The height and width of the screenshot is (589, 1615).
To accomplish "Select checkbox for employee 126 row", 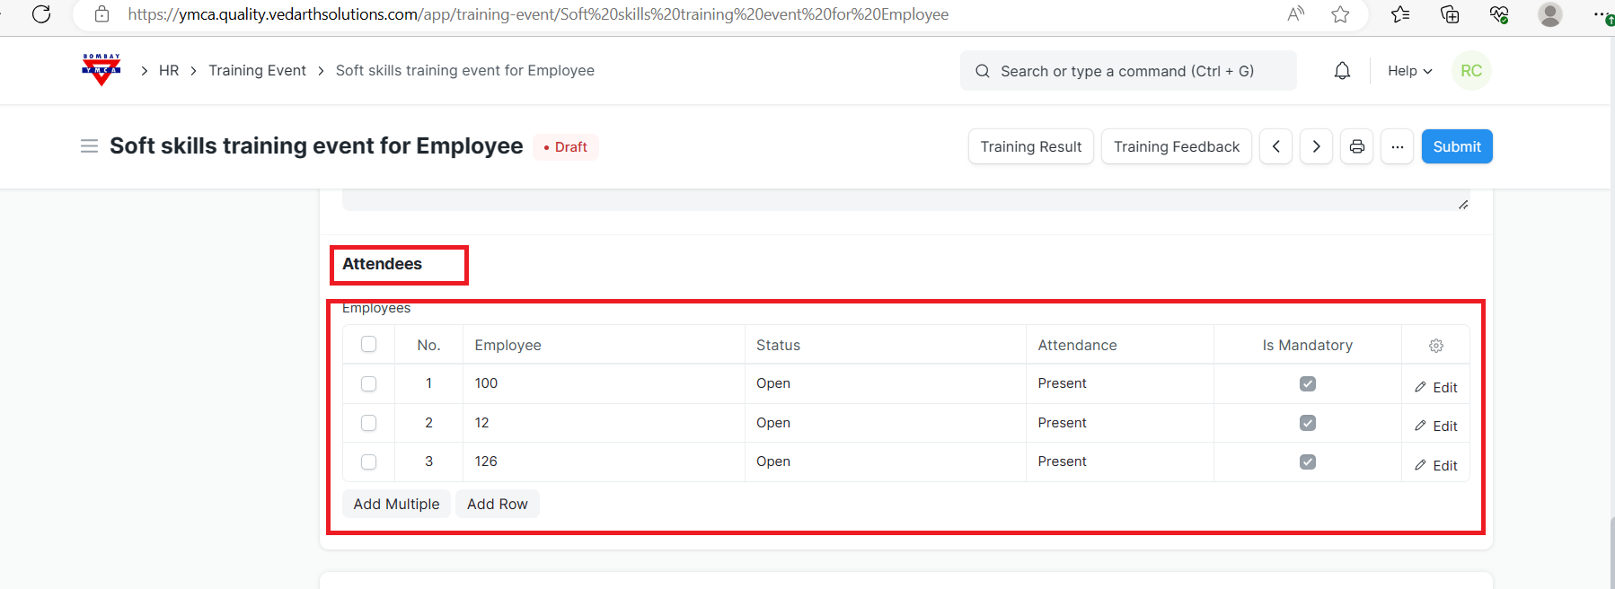I will click(368, 462).
